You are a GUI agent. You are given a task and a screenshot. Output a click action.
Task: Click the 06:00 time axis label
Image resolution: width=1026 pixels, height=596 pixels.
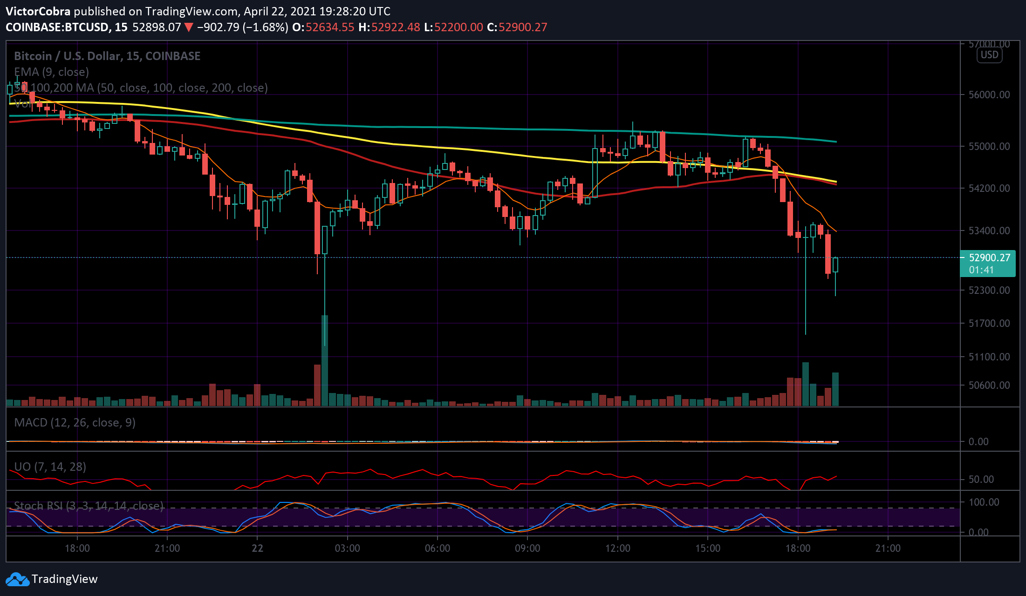[438, 548]
